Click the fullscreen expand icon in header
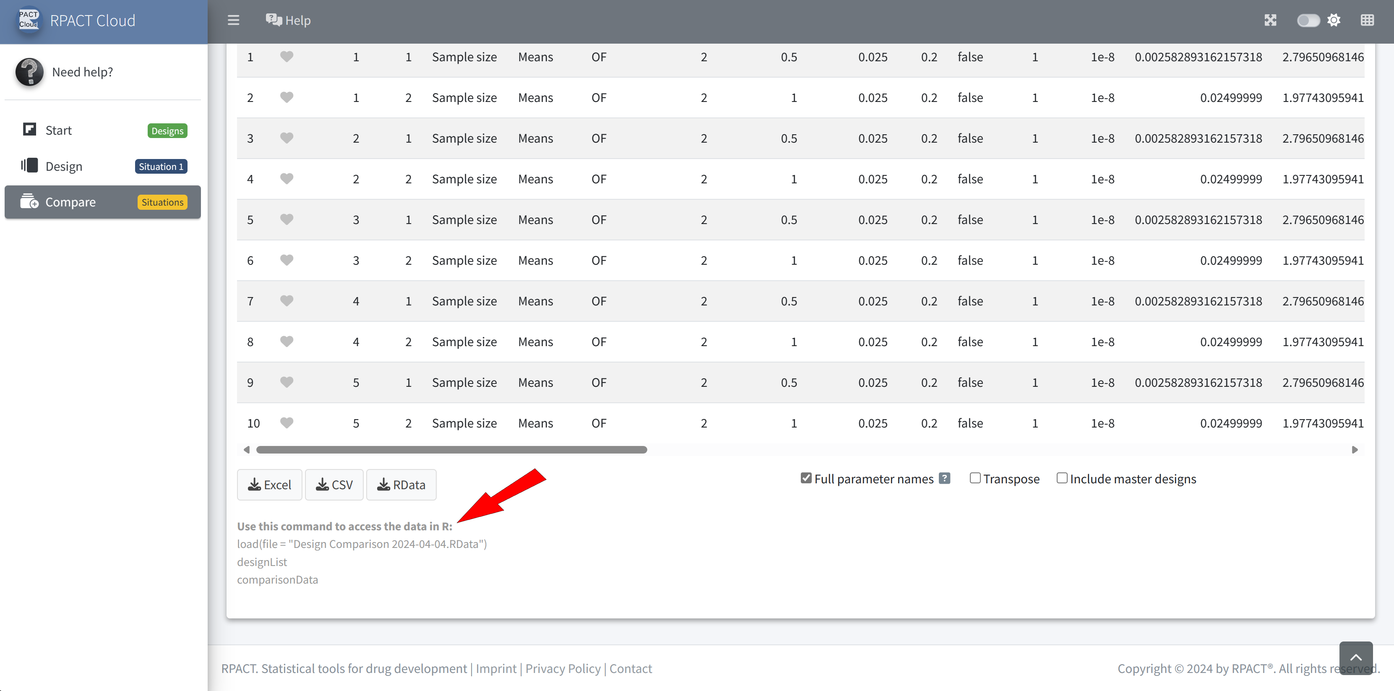 (1270, 21)
